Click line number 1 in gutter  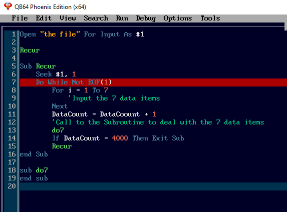pyautogui.click(x=14, y=34)
